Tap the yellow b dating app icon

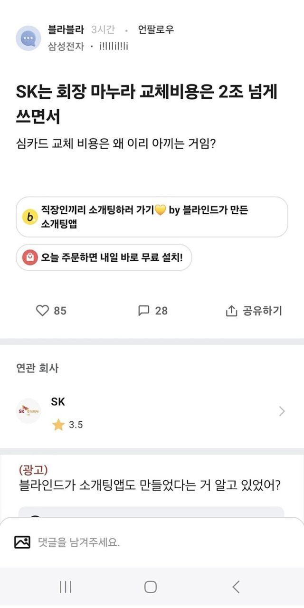[30, 217]
